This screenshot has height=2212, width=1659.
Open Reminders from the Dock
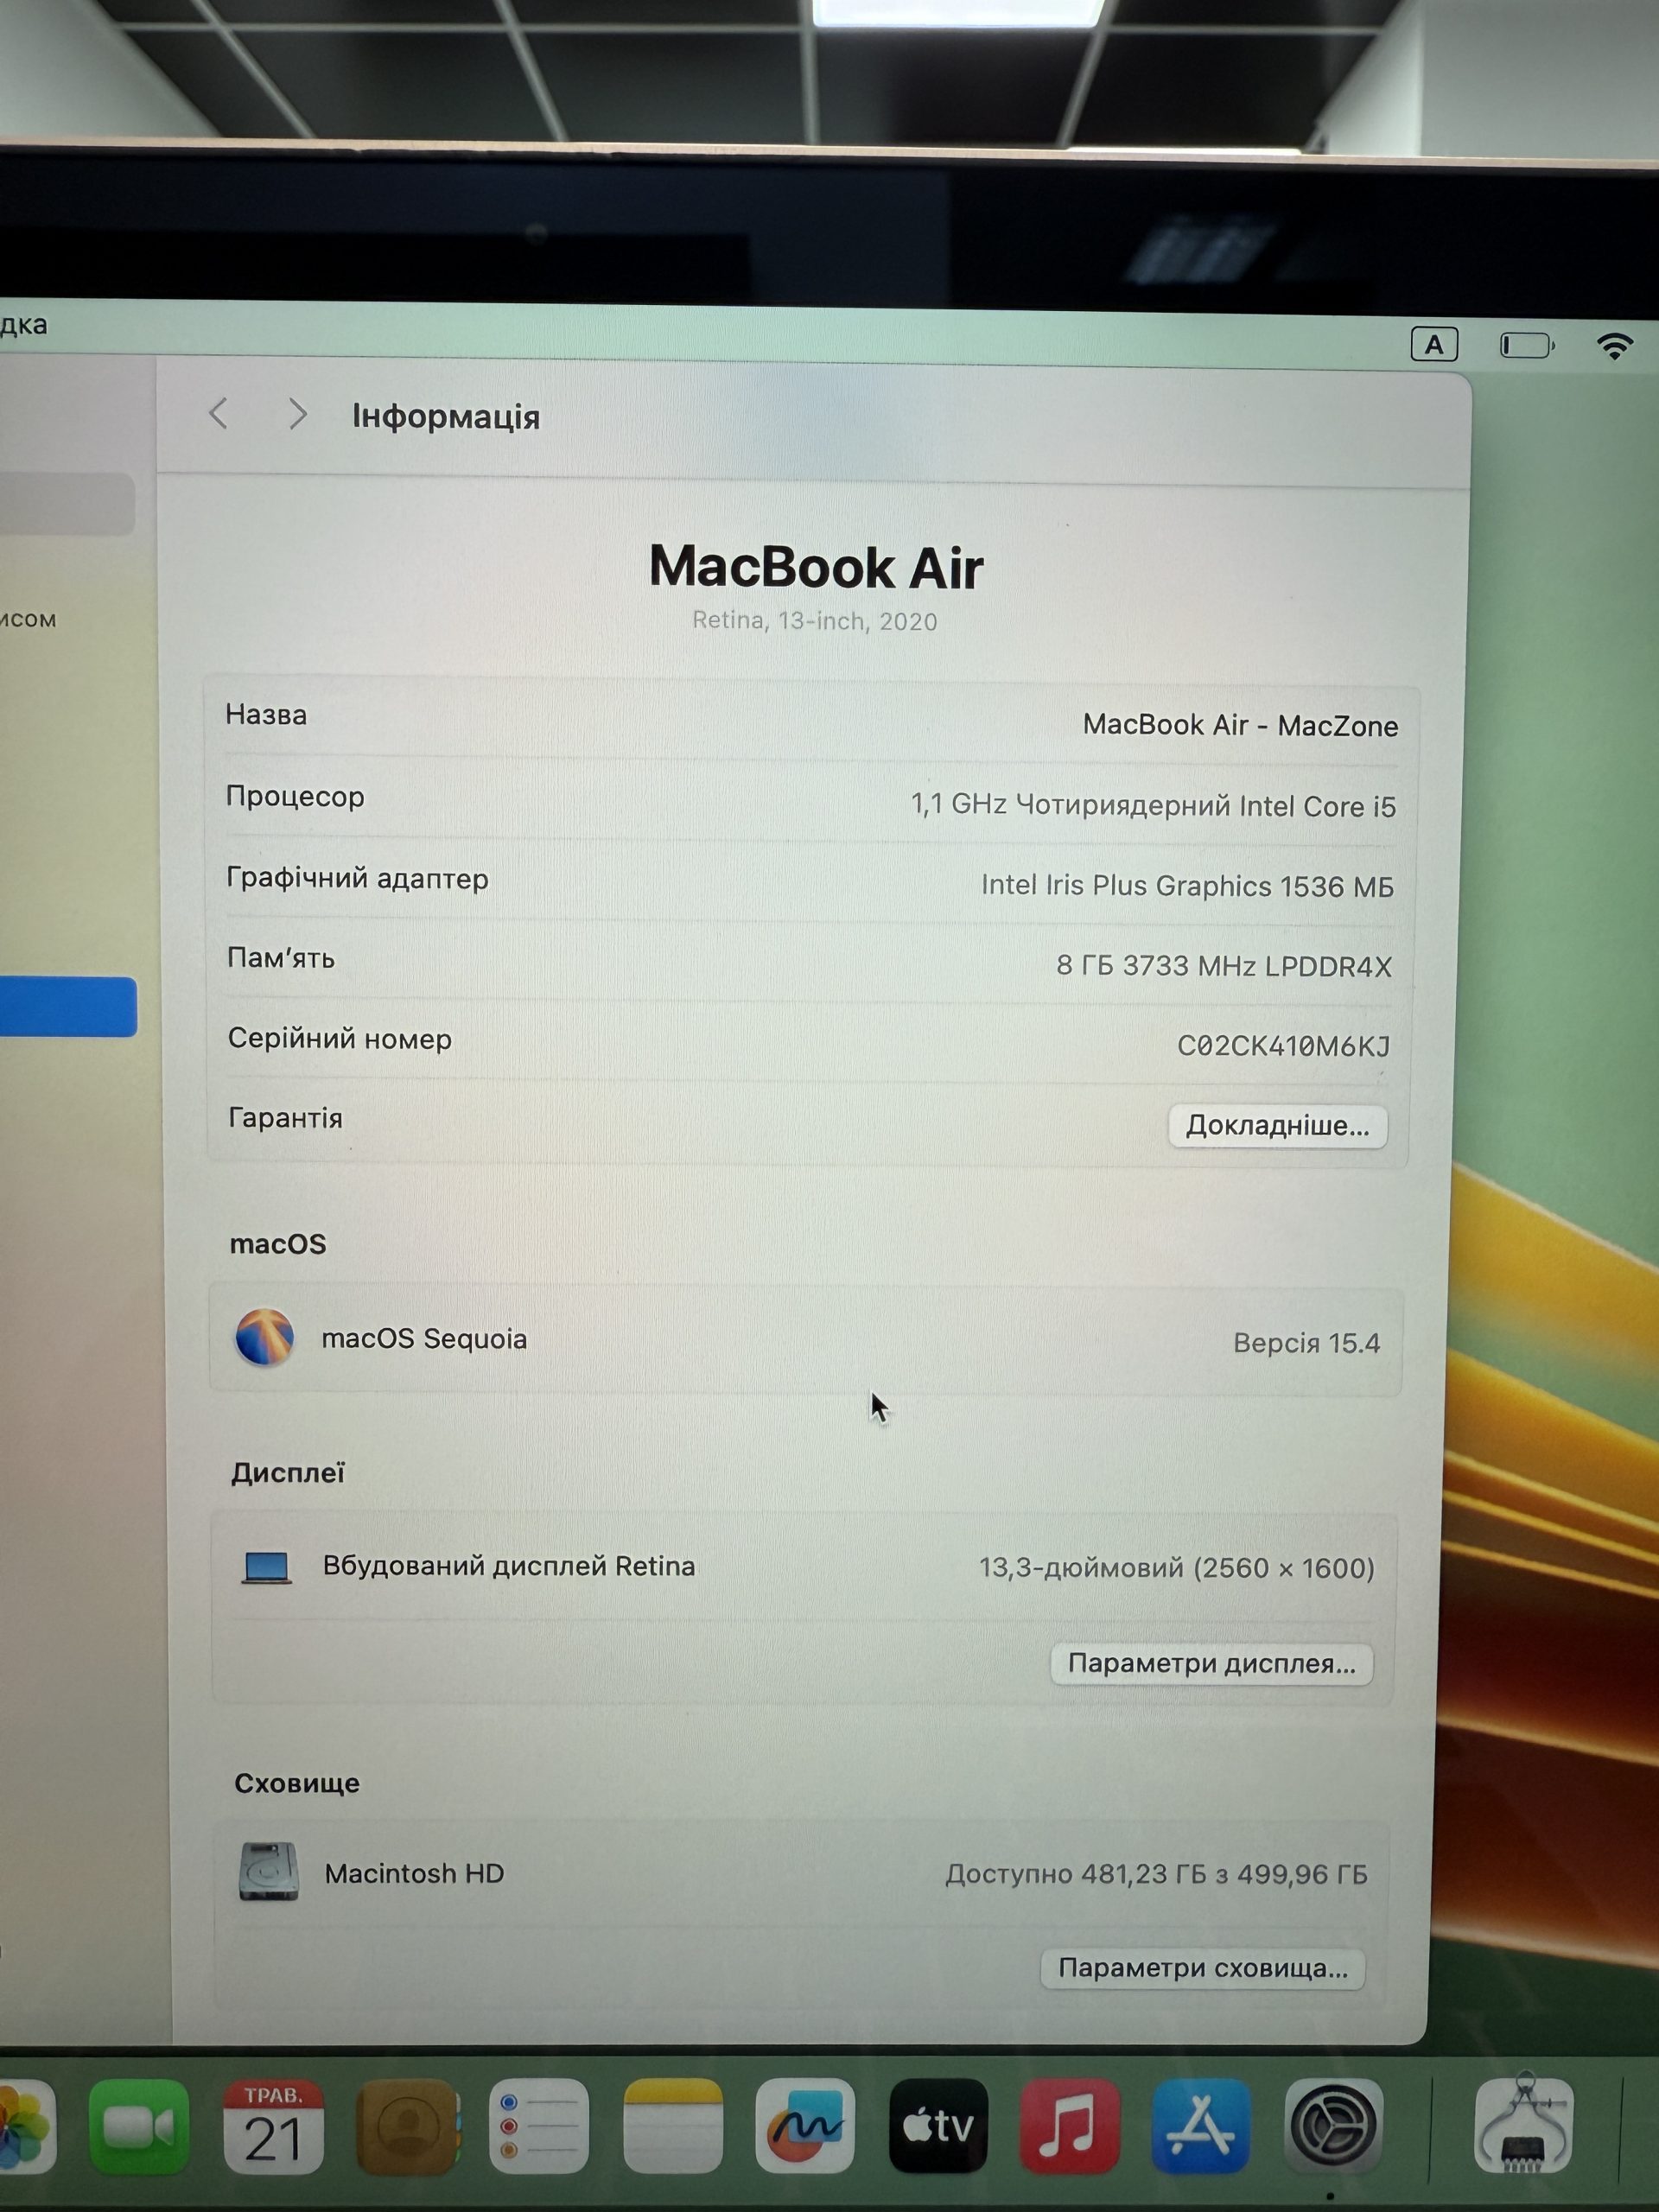click(539, 2126)
